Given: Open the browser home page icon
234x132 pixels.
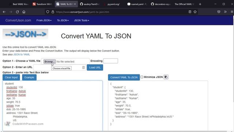Looking at the screenshot, I should [x=24, y=12].
